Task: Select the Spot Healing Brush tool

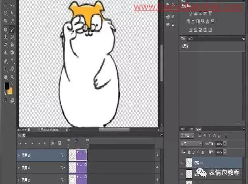Action: click(x=5, y=29)
